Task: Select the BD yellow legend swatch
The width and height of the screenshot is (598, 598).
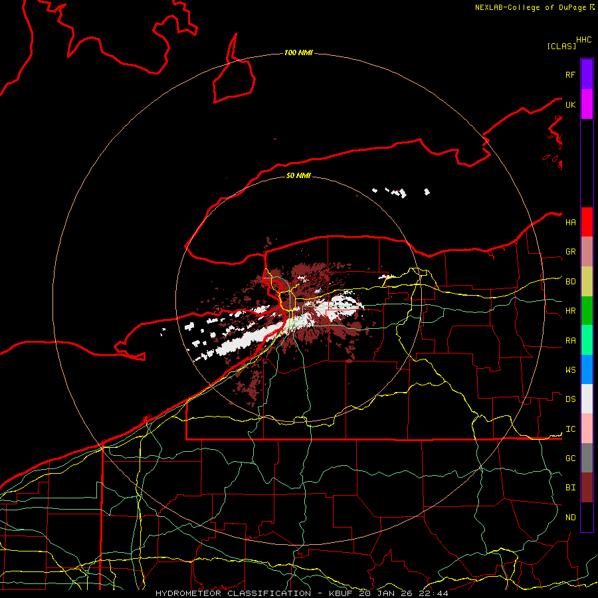Action: [x=587, y=282]
